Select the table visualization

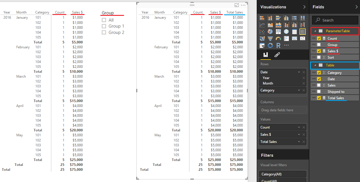pyautogui.click(x=295, y=32)
